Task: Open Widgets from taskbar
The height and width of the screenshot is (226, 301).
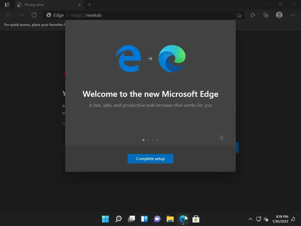Action: (144, 219)
